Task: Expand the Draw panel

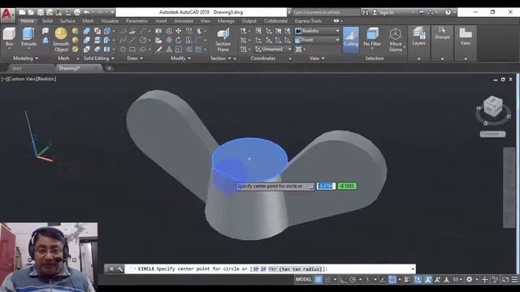Action: click(135, 58)
